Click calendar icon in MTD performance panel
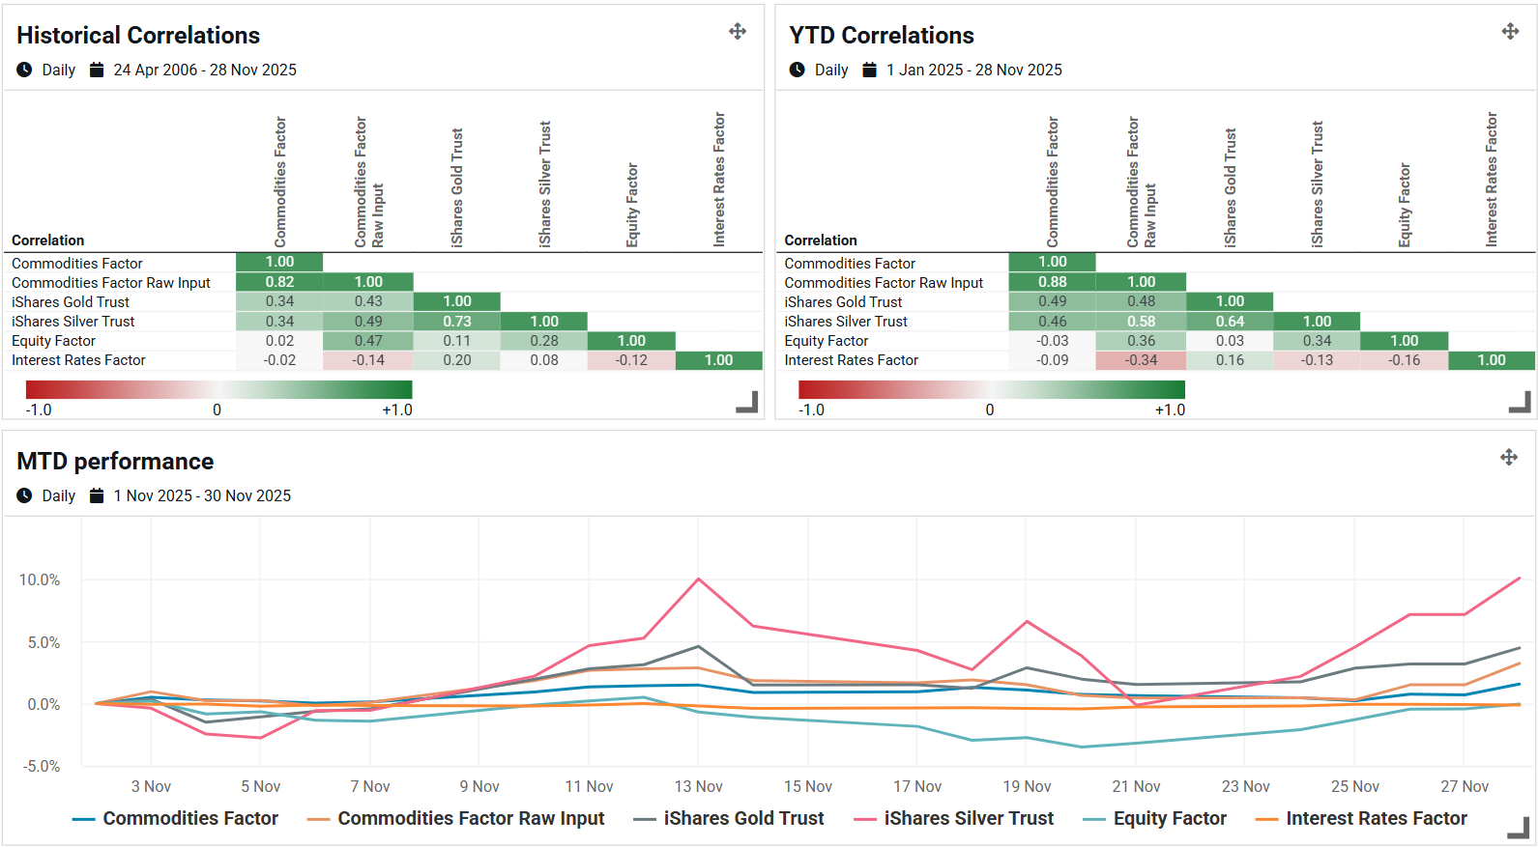Viewport: 1538px width, 847px height. point(97,495)
